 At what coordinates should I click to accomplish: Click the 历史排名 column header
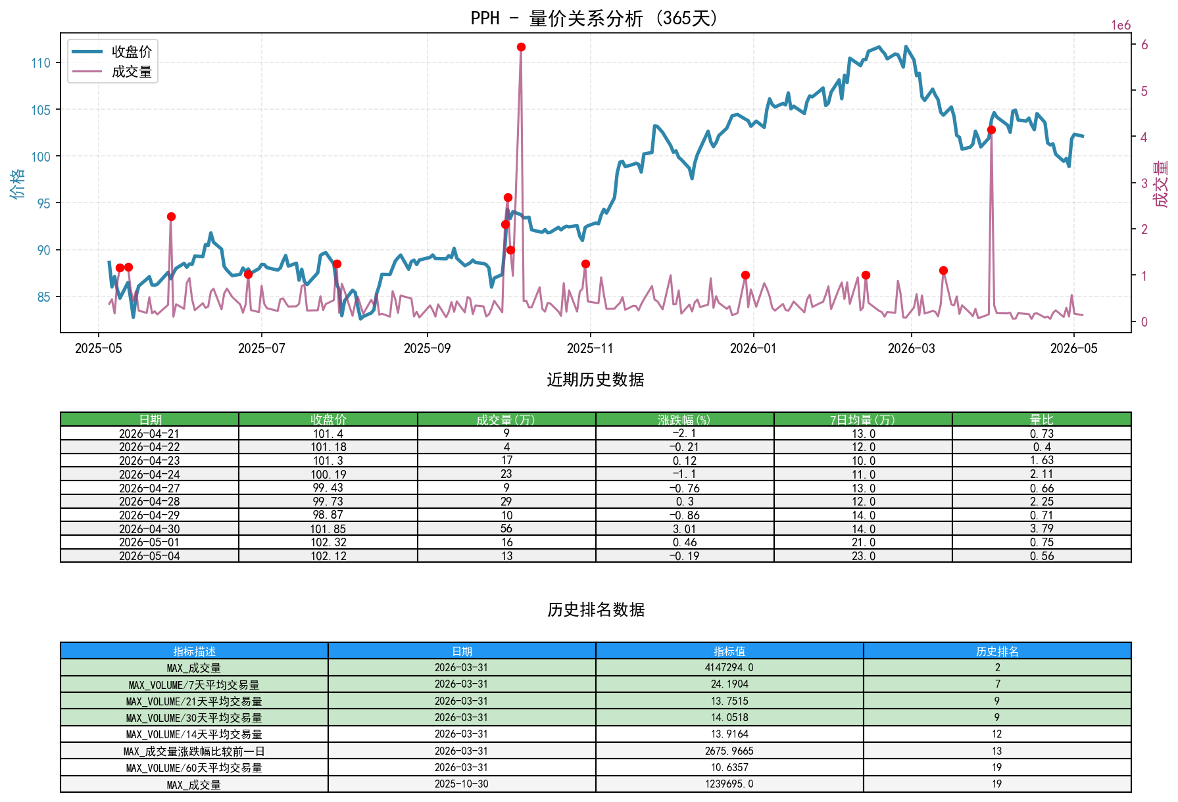[997, 651]
